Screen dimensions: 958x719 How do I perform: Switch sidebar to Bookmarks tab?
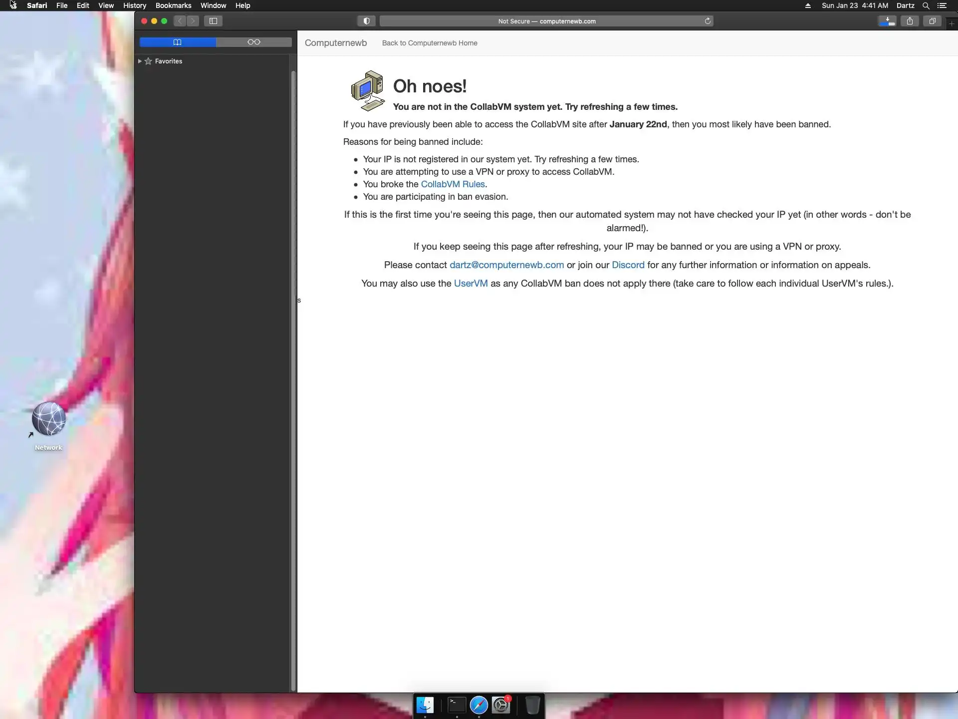pos(178,42)
